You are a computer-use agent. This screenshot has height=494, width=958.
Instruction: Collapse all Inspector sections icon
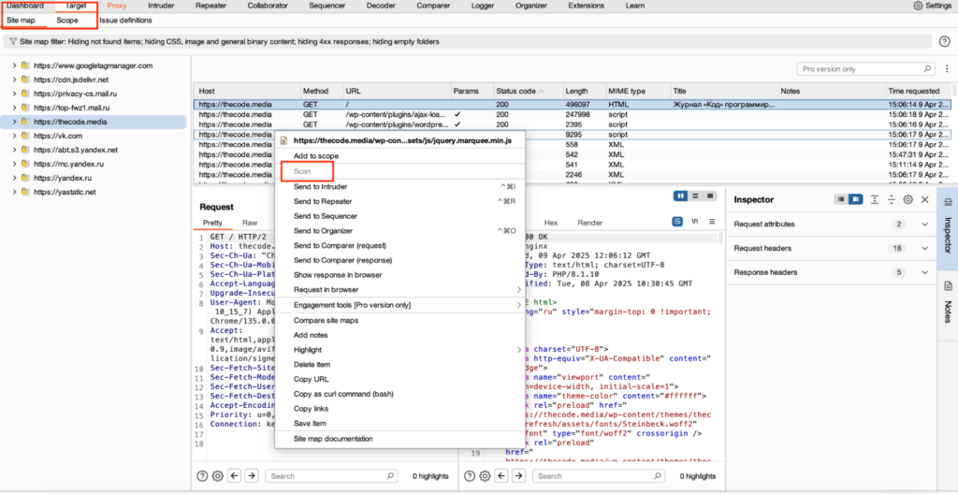(892, 199)
